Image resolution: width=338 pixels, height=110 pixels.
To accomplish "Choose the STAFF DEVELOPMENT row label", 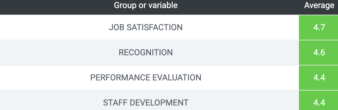I will click(x=146, y=103).
